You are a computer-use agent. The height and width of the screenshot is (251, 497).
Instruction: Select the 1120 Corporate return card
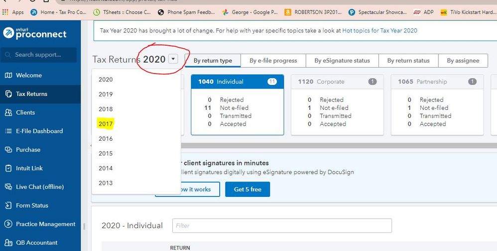pos(337,104)
